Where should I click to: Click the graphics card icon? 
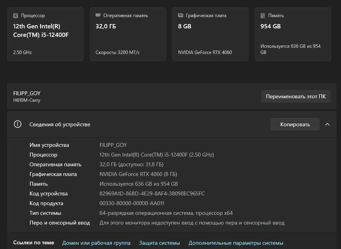pos(180,16)
